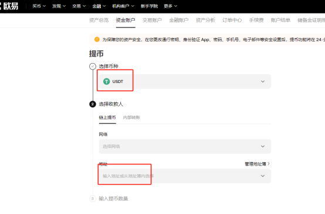Open the 选择网络 dropdown
325x214 pixels.
[185, 146]
